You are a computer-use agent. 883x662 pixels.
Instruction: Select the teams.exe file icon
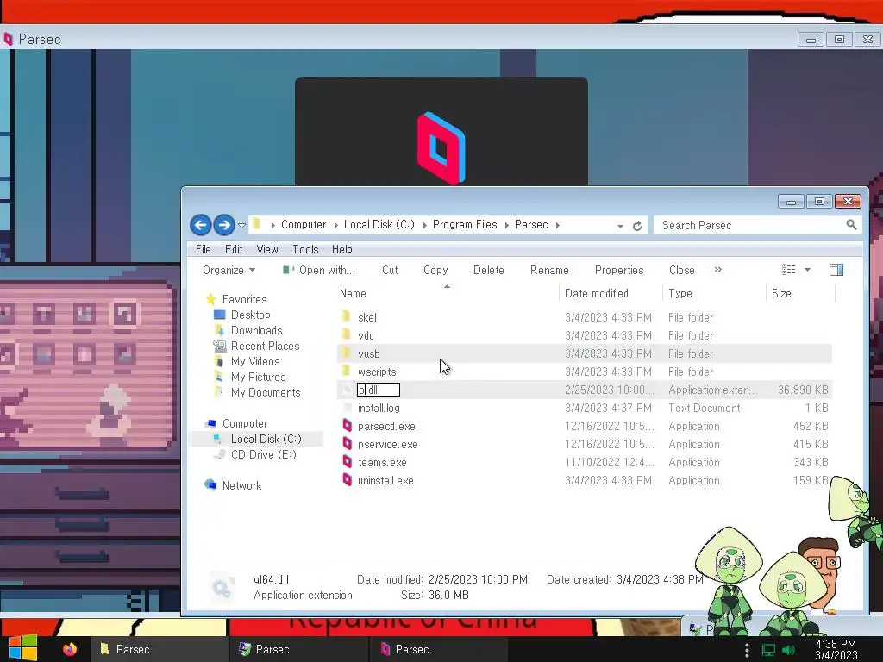pos(348,462)
